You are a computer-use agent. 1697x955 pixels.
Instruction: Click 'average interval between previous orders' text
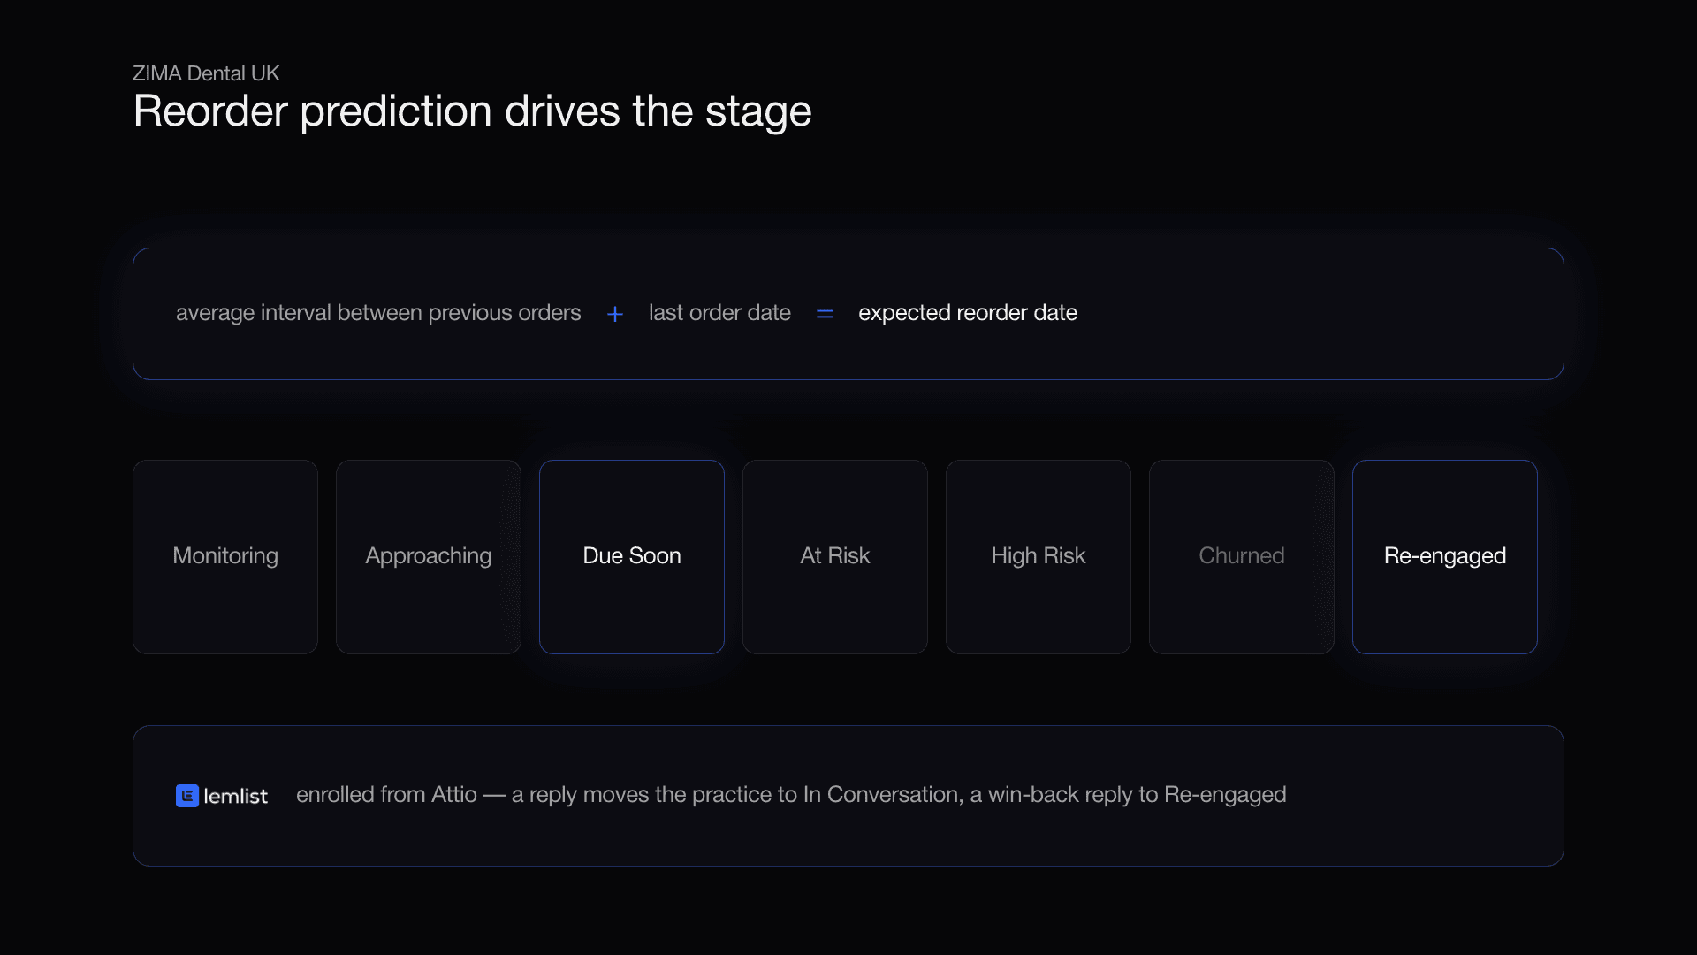pyautogui.click(x=378, y=313)
